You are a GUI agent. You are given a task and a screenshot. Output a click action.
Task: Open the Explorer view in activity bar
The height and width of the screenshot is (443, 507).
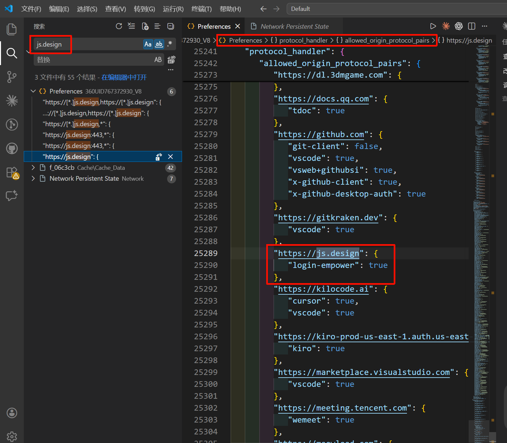coord(12,29)
